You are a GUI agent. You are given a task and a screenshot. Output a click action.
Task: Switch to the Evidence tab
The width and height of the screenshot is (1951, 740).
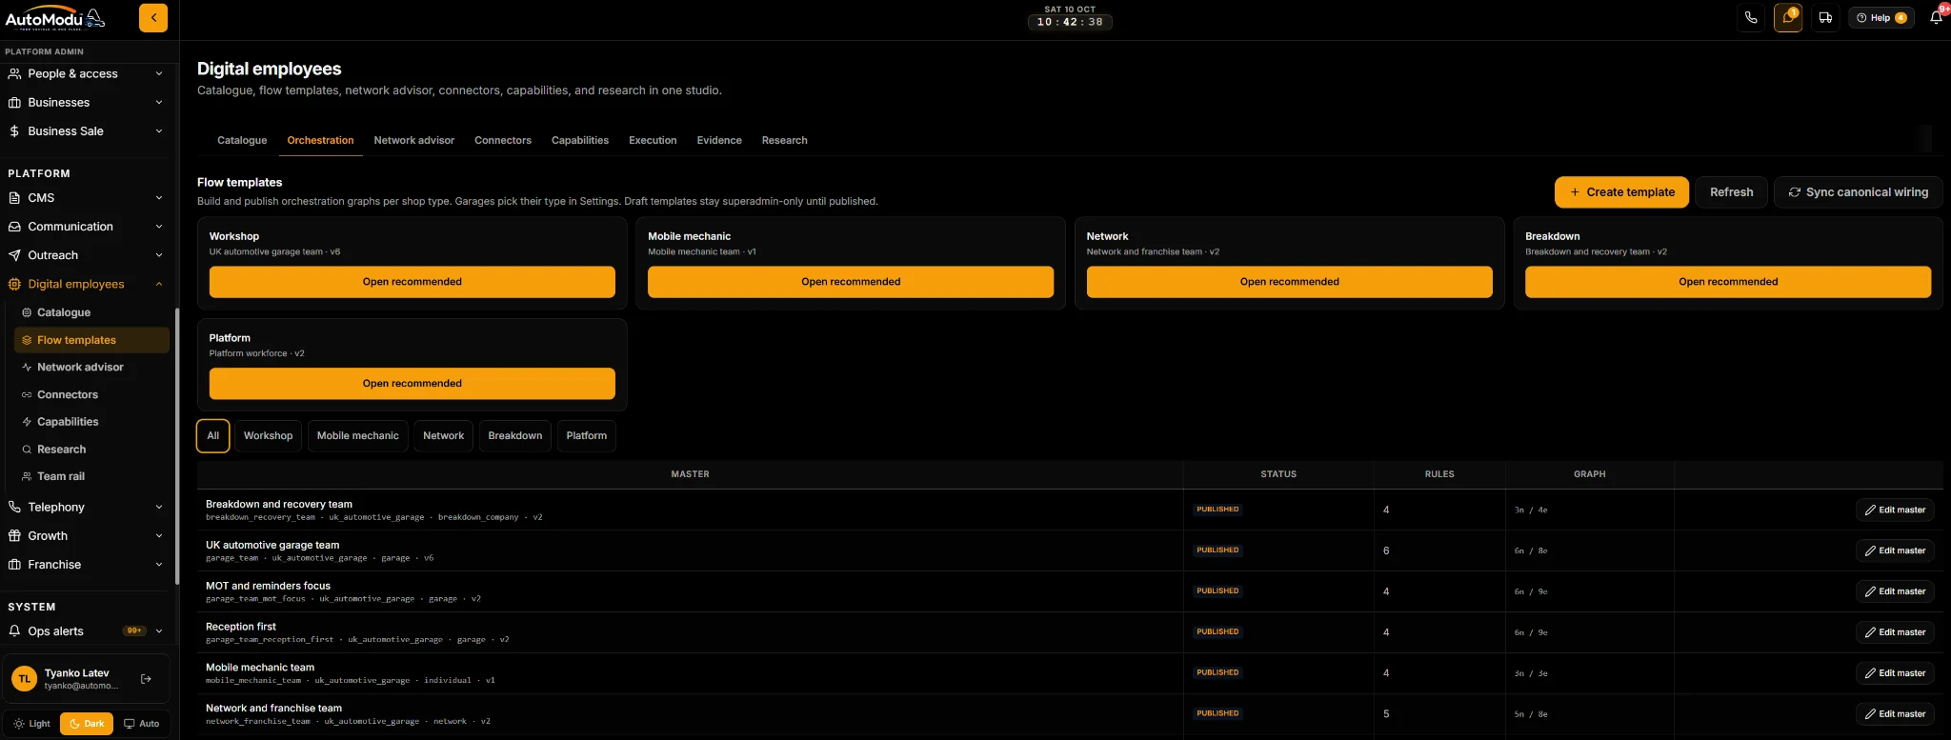point(719,140)
